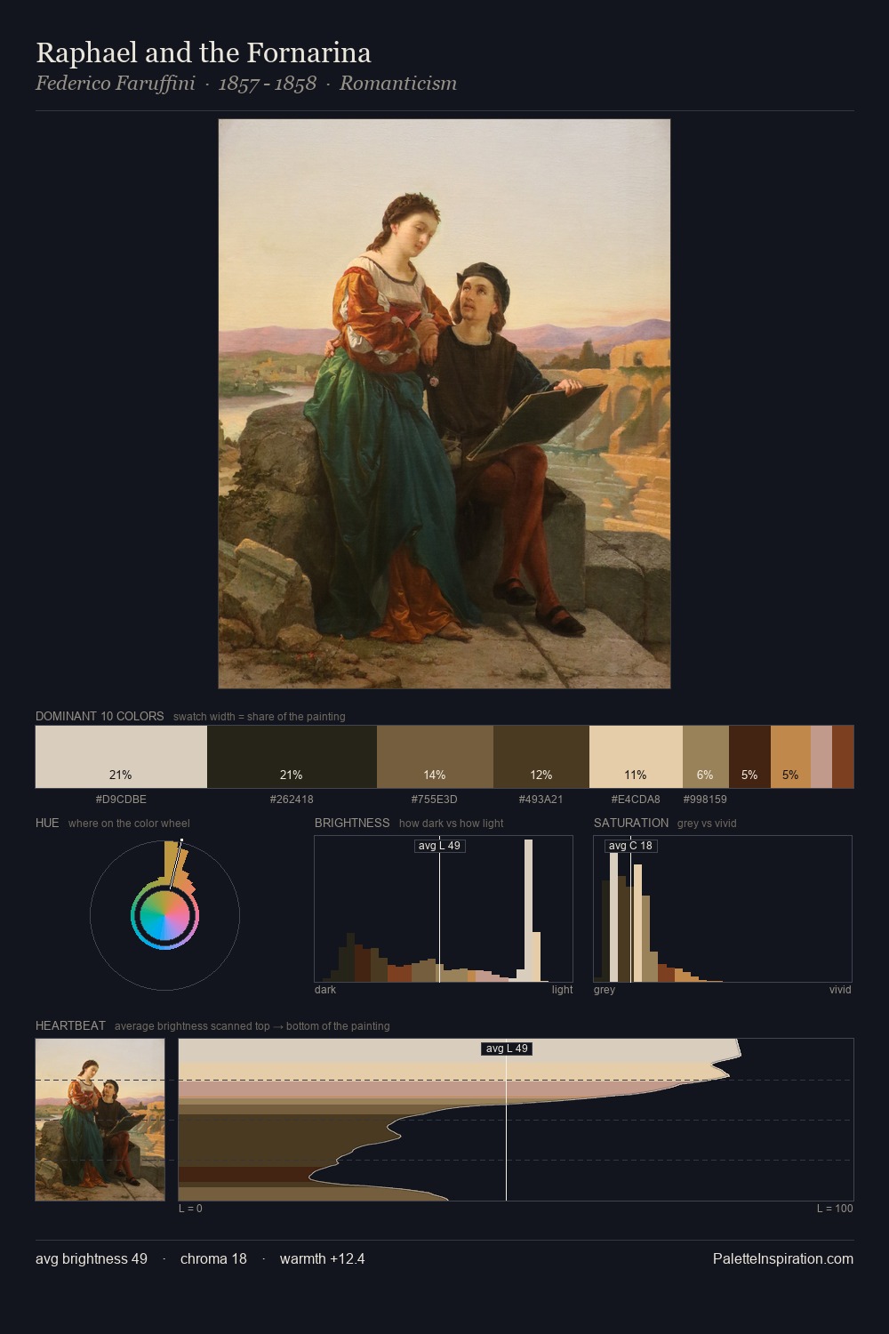The height and width of the screenshot is (1334, 889).
Task: Click the 'warmth +12.4' footer stat
Action: pyautogui.click(x=323, y=1258)
